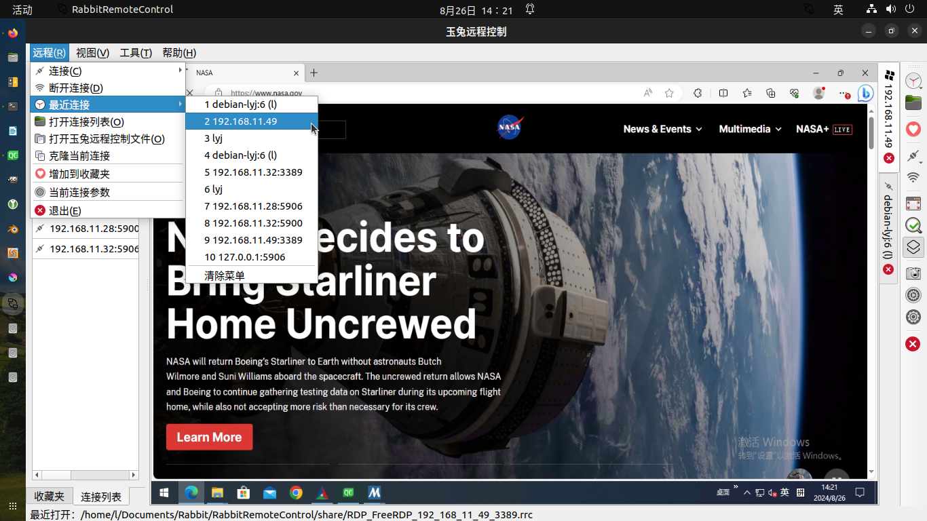Switch to the 收藏夹 tab
This screenshot has height=521, width=927.
(x=50, y=497)
